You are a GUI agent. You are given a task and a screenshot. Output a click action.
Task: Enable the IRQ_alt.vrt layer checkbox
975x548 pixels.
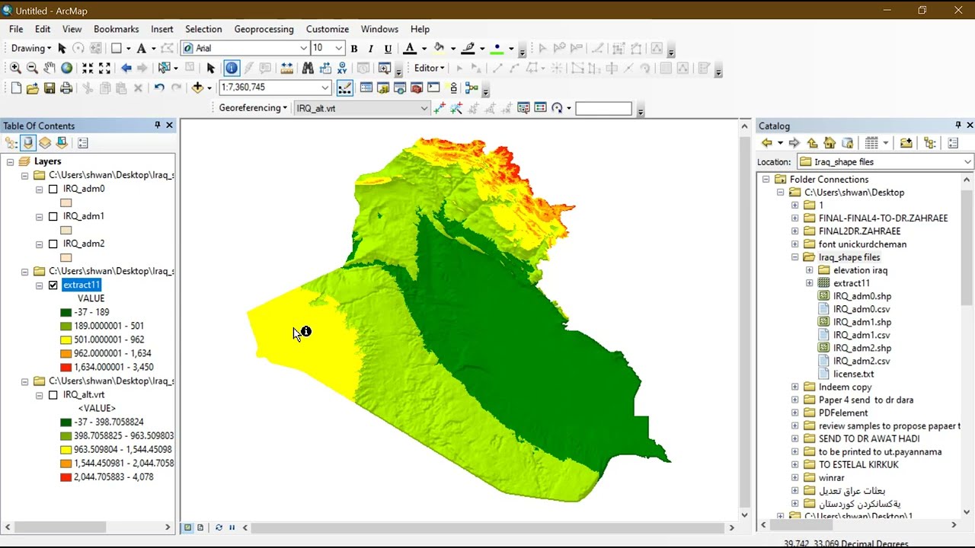(53, 395)
